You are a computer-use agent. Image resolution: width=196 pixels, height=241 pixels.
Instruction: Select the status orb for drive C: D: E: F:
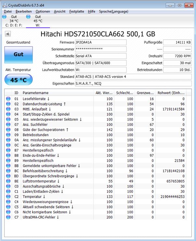click(x=5, y=17)
